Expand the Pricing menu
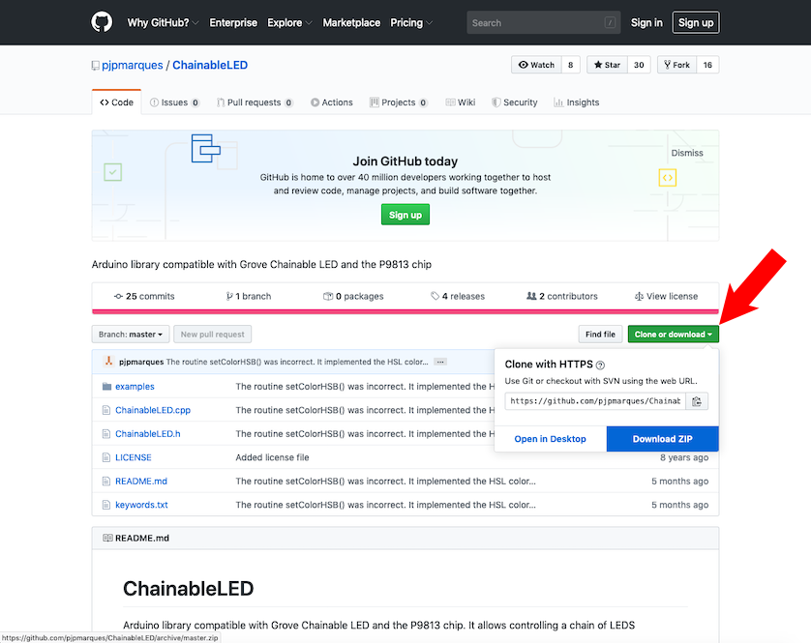 click(411, 22)
